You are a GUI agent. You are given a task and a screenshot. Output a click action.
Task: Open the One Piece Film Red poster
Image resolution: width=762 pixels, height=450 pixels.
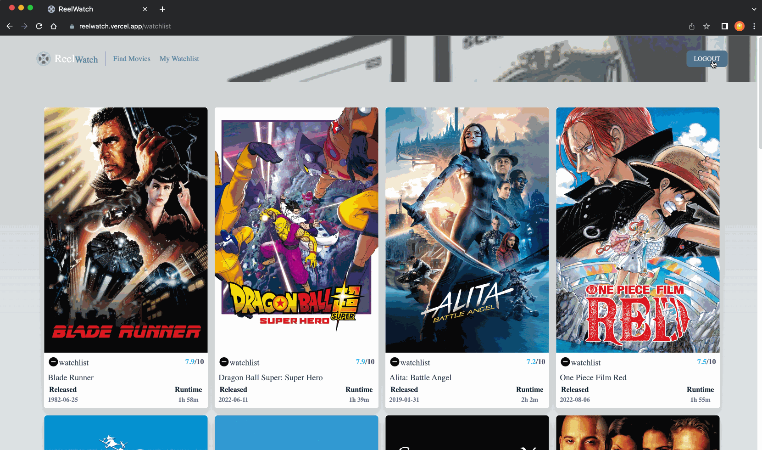[638, 230]
